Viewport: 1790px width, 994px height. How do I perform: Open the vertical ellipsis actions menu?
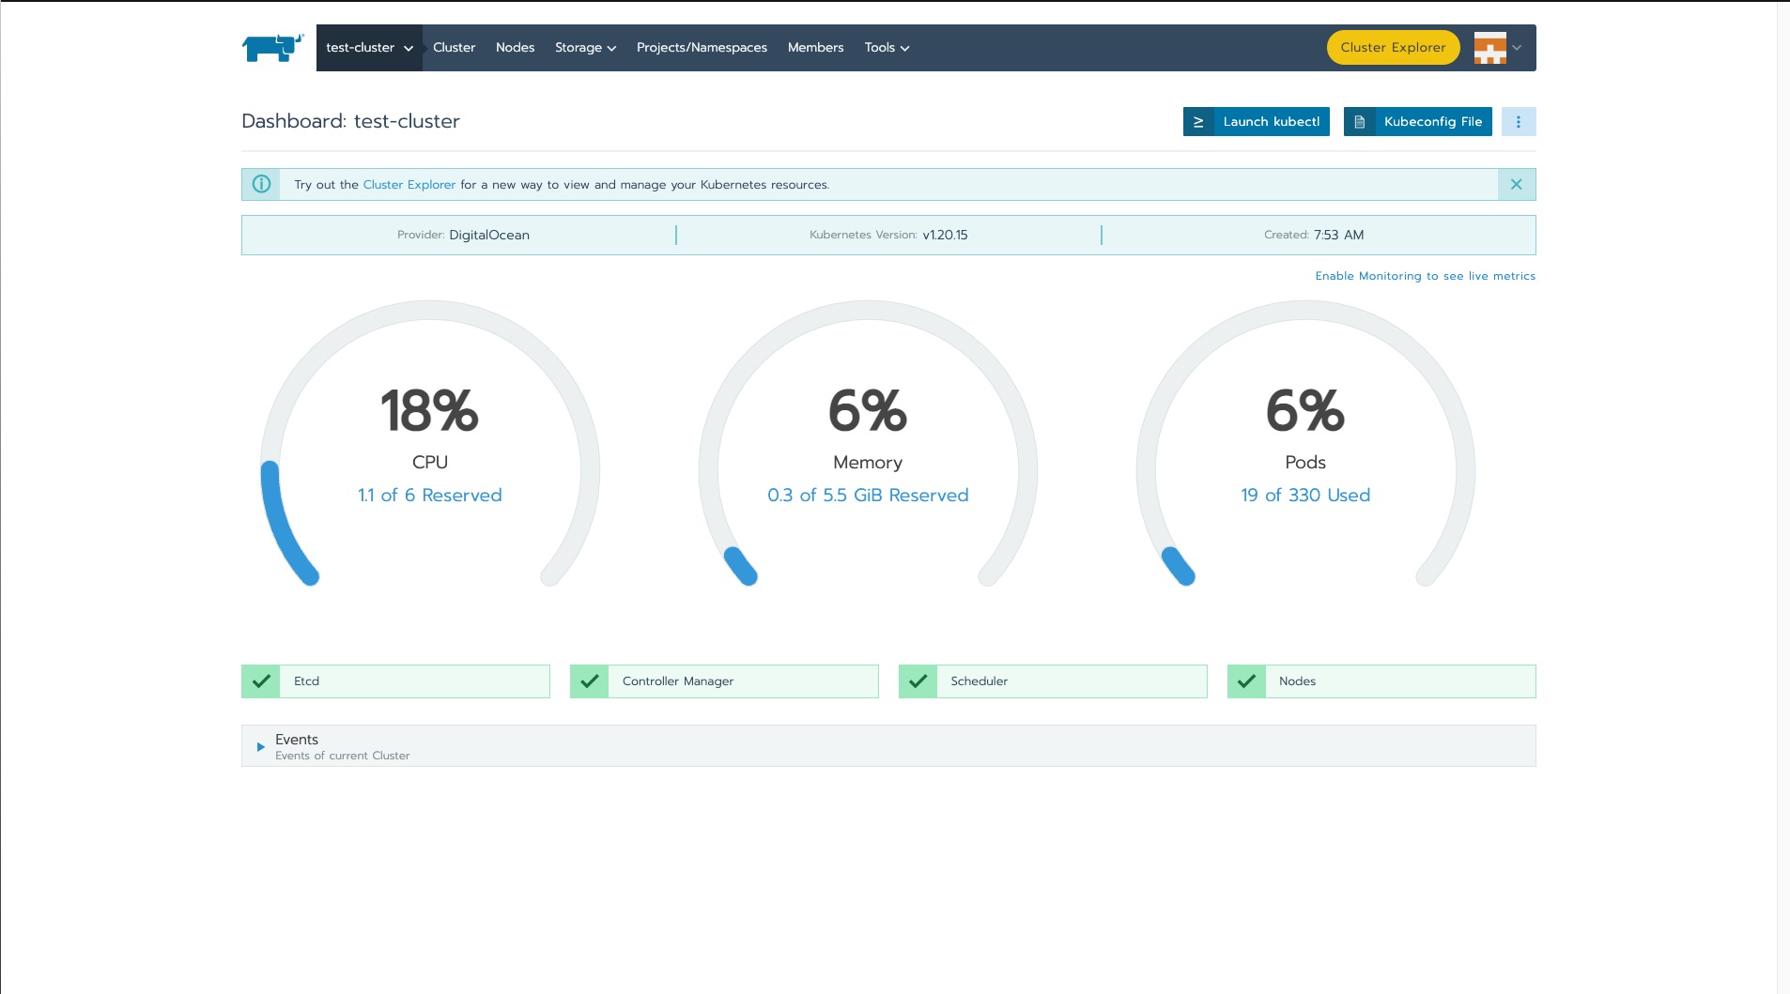click(1518, 121)
